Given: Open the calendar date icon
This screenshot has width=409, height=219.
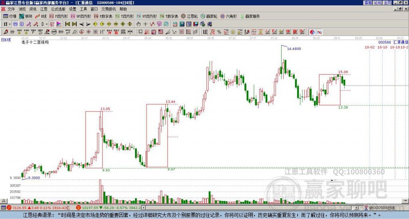Looking at the screenshot, I should (175, 24).
